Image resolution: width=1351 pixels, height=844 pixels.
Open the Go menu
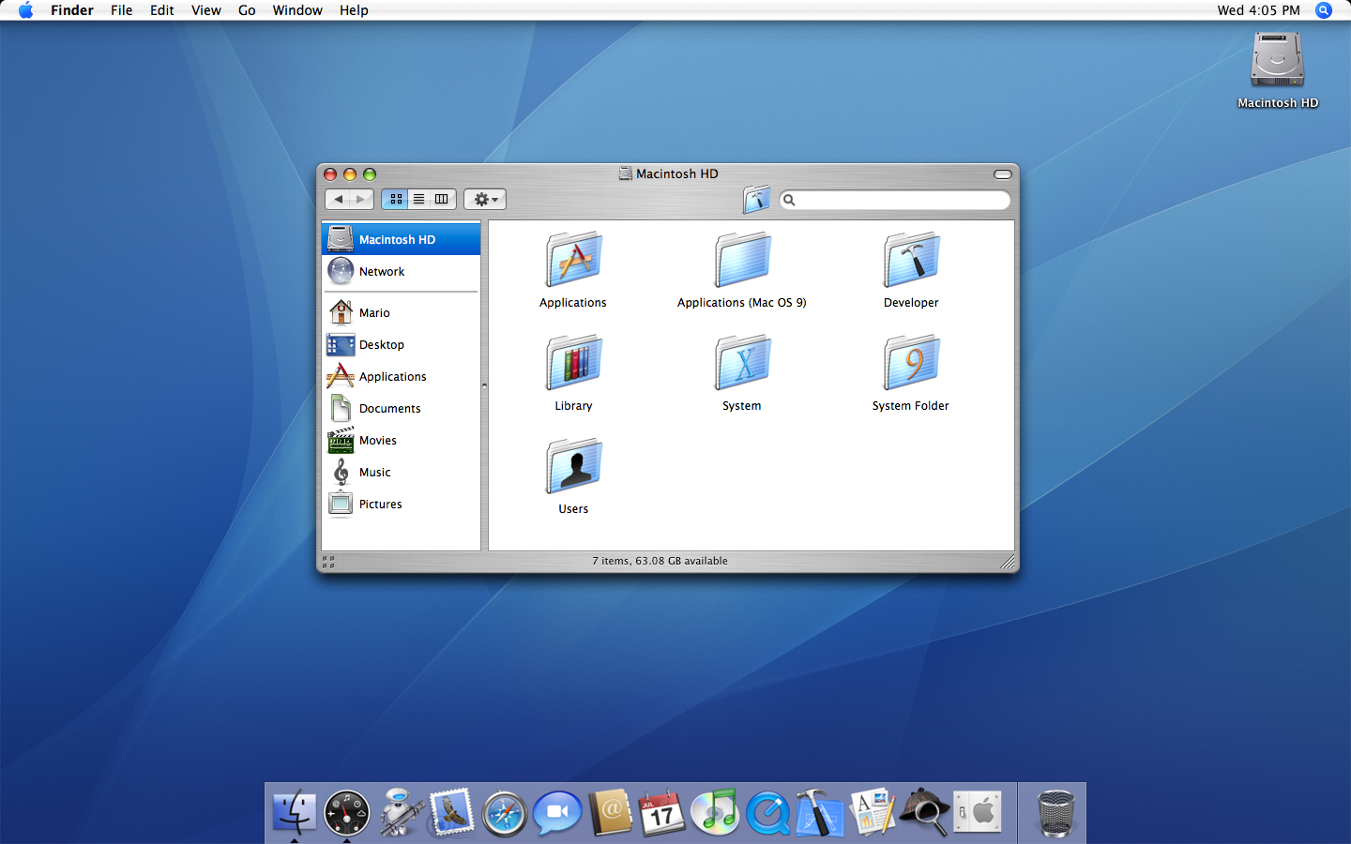pos(247,10)
